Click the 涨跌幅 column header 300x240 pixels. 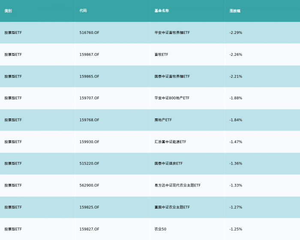tap(235, 11)
